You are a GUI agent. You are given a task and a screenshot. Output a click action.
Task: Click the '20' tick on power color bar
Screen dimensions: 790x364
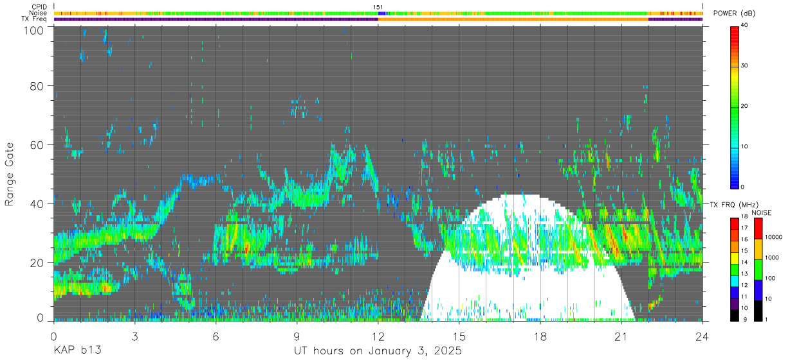pyautogui.click(x=745, y=107)
